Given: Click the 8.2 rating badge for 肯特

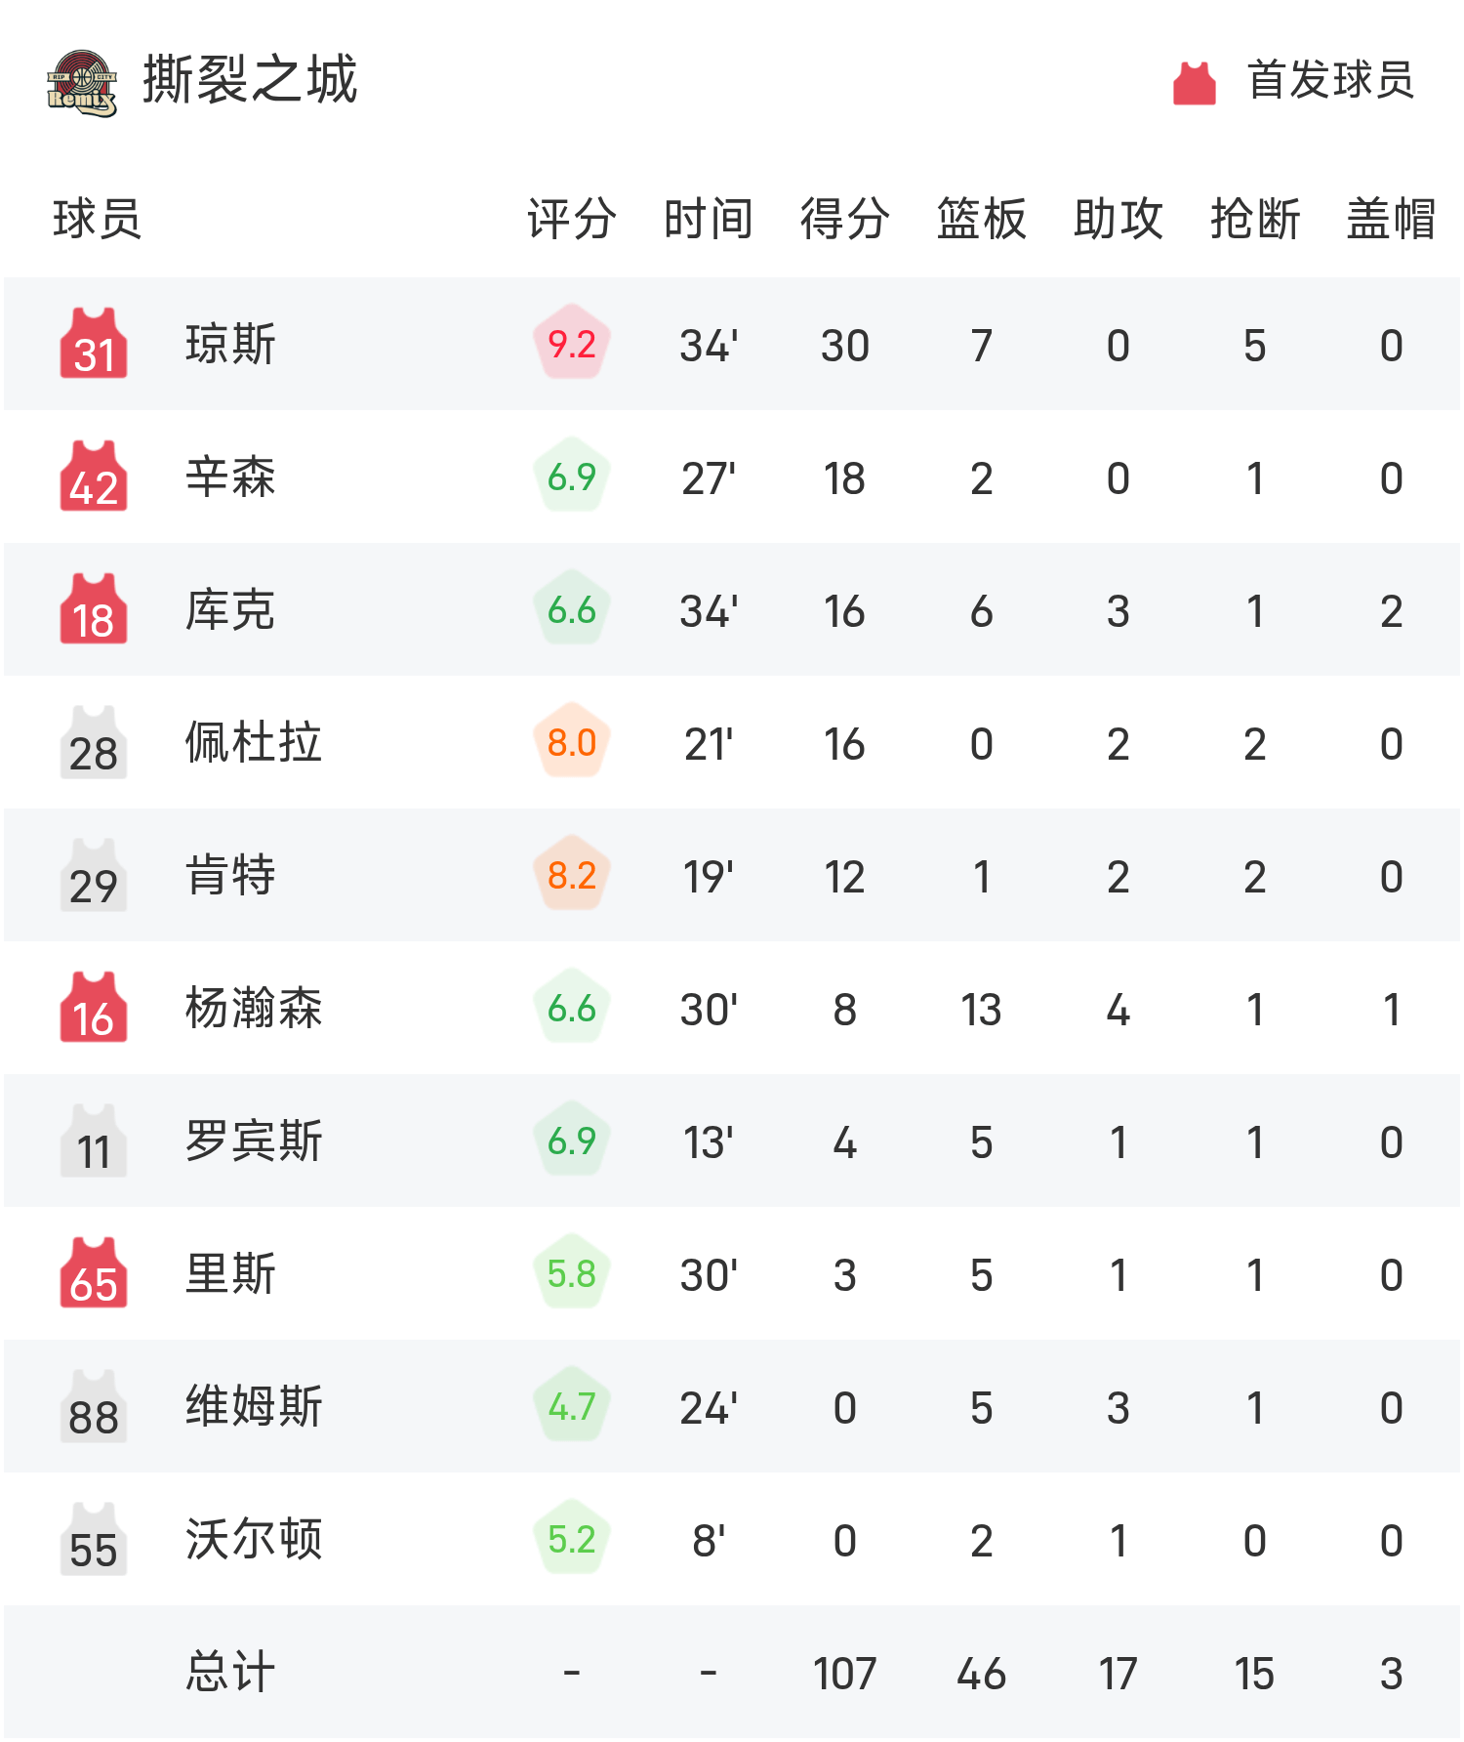Looking at the screenshot, I should (x=572, y=875).
